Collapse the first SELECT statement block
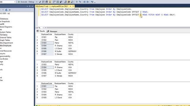Screen dimensions: 190x106 40,9
